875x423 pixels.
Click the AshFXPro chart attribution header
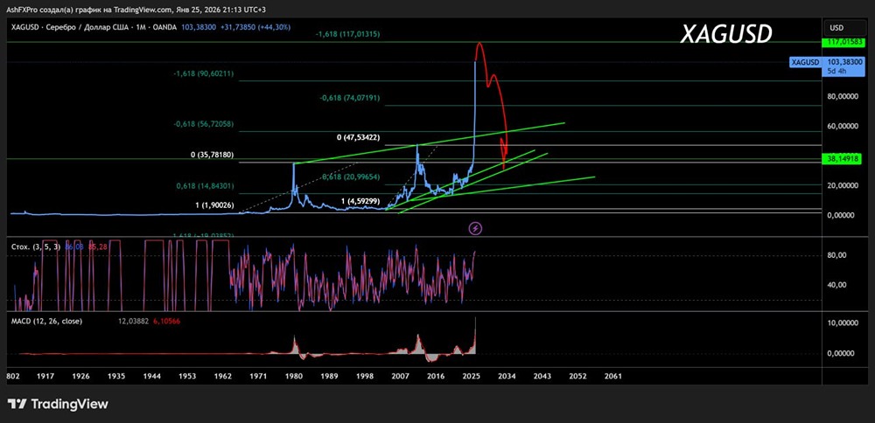pos(138,10)
